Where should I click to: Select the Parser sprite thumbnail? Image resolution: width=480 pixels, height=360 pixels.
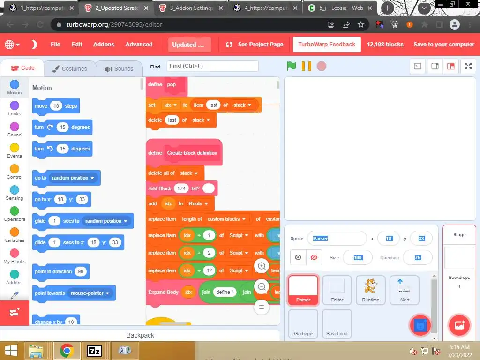pyautogui.click(x=303, y=290)
